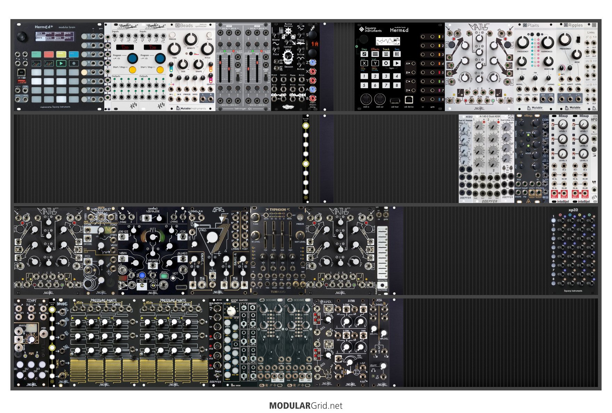Image resolution: width=612 pixels, height=413 pixels.
Task: Click the QPAS large FREQ knob
Action: [x=212, y=238]
